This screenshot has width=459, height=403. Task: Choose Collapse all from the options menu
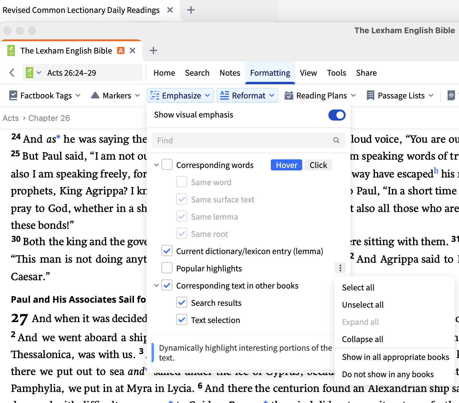394,339
